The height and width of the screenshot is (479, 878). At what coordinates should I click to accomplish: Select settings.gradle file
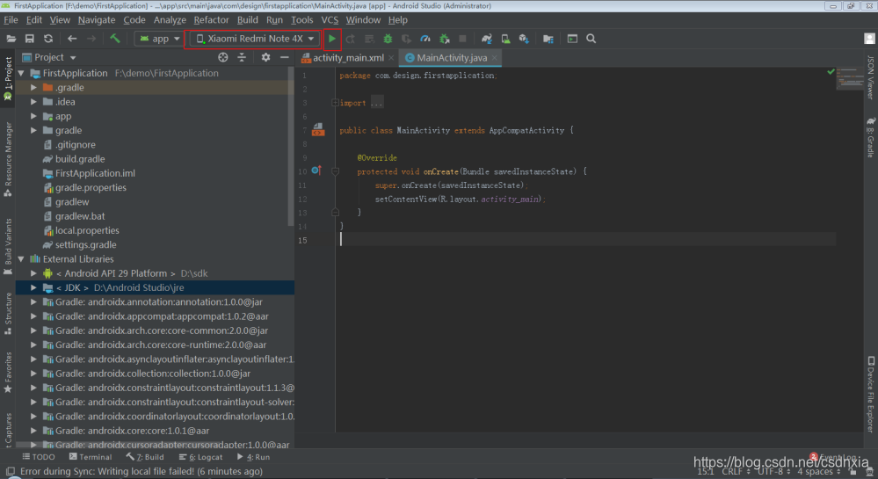point(85,245)
